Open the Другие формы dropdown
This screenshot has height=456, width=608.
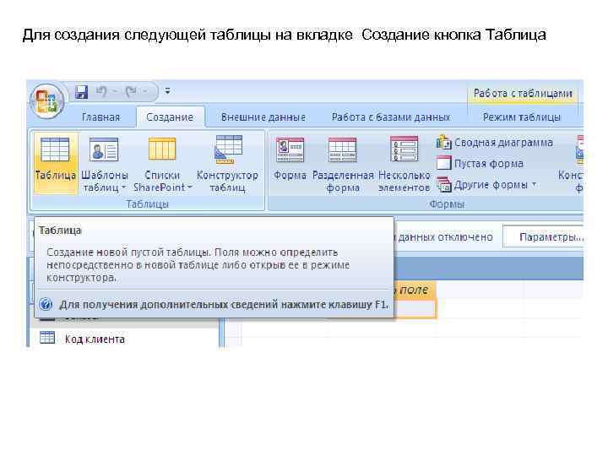(x=487, y=185)
